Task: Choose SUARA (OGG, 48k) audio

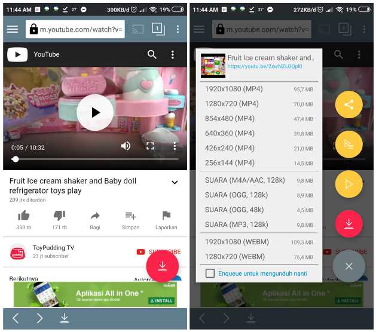Action: pyautogui.click(x=259, y=210)
